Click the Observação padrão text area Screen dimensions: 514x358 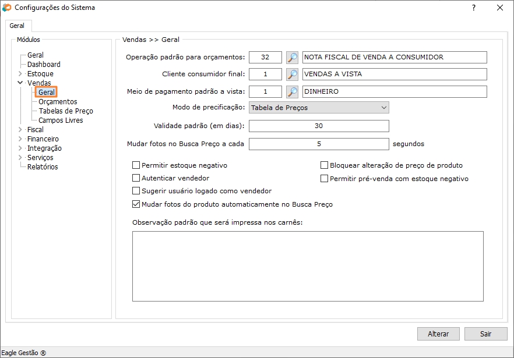click(x=308, y=266)
